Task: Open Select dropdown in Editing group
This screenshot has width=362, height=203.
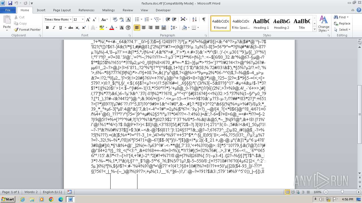Action: pos(342,30)
